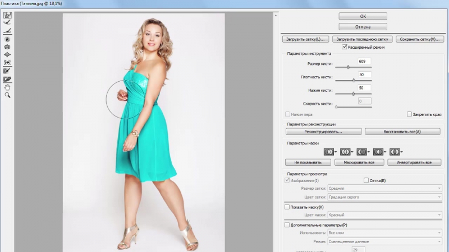The height and width of the screenshot is (252, 449).
Task: Select the Smooth tool
Action: (x=7, y=31)
